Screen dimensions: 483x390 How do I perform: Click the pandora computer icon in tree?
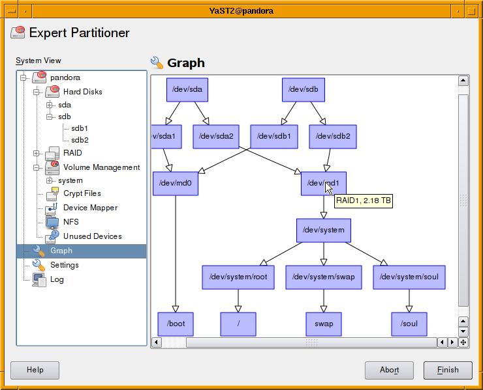39,77
